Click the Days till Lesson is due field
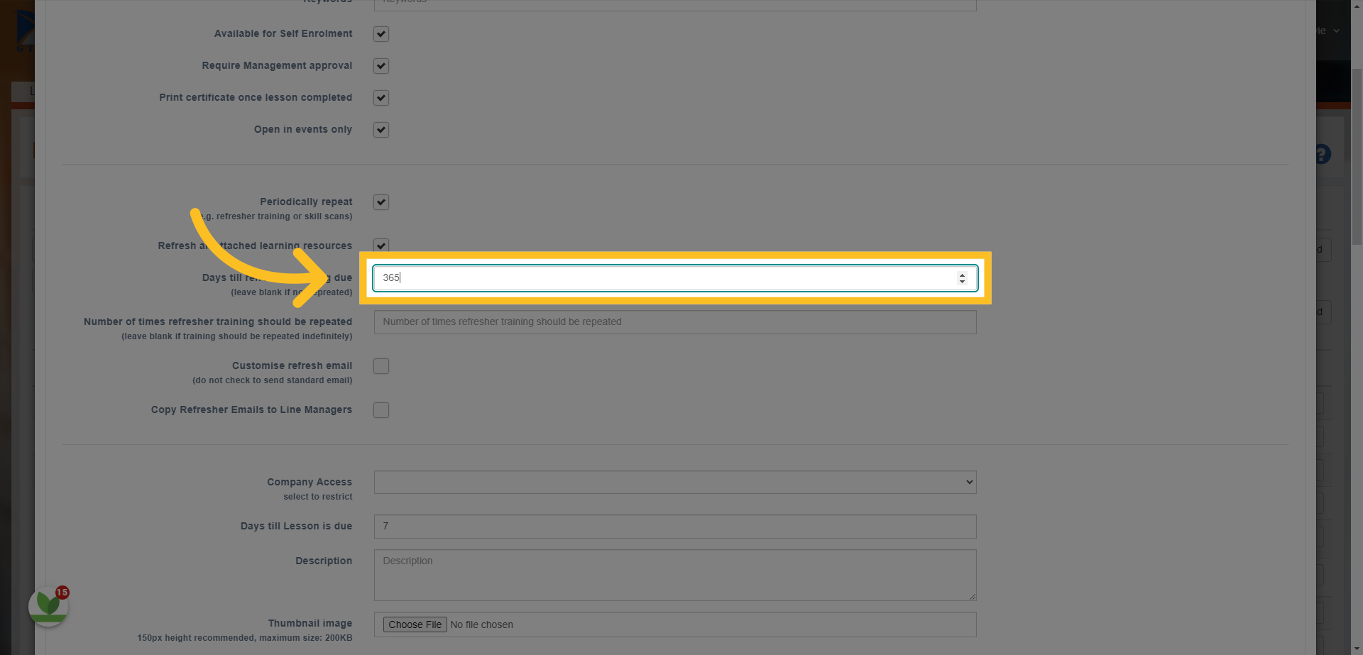 pyautogui.click(x=675, y=527)
